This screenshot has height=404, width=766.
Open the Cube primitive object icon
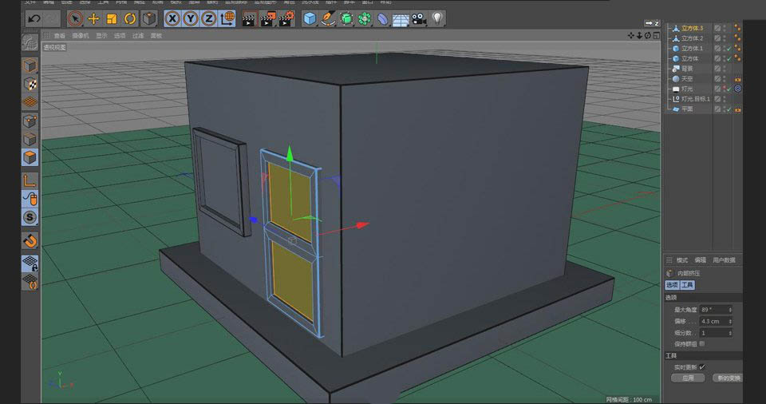click(x=310, y=18)
